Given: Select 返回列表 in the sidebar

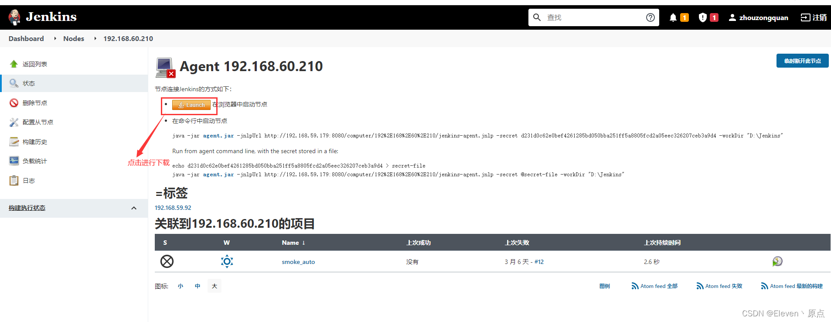Looking at the screenshot, I should pos(35,64).
